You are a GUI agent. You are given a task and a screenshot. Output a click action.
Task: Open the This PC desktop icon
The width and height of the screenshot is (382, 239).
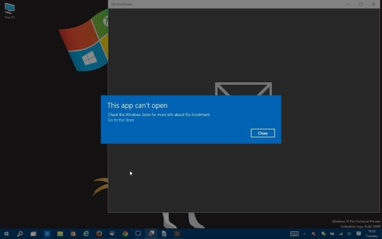pos(10,11)
